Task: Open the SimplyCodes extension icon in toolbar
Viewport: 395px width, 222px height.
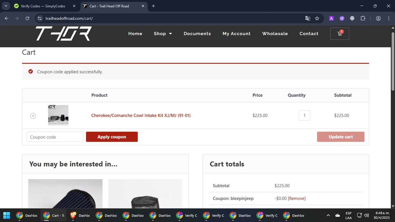Action: click(342, 18)
